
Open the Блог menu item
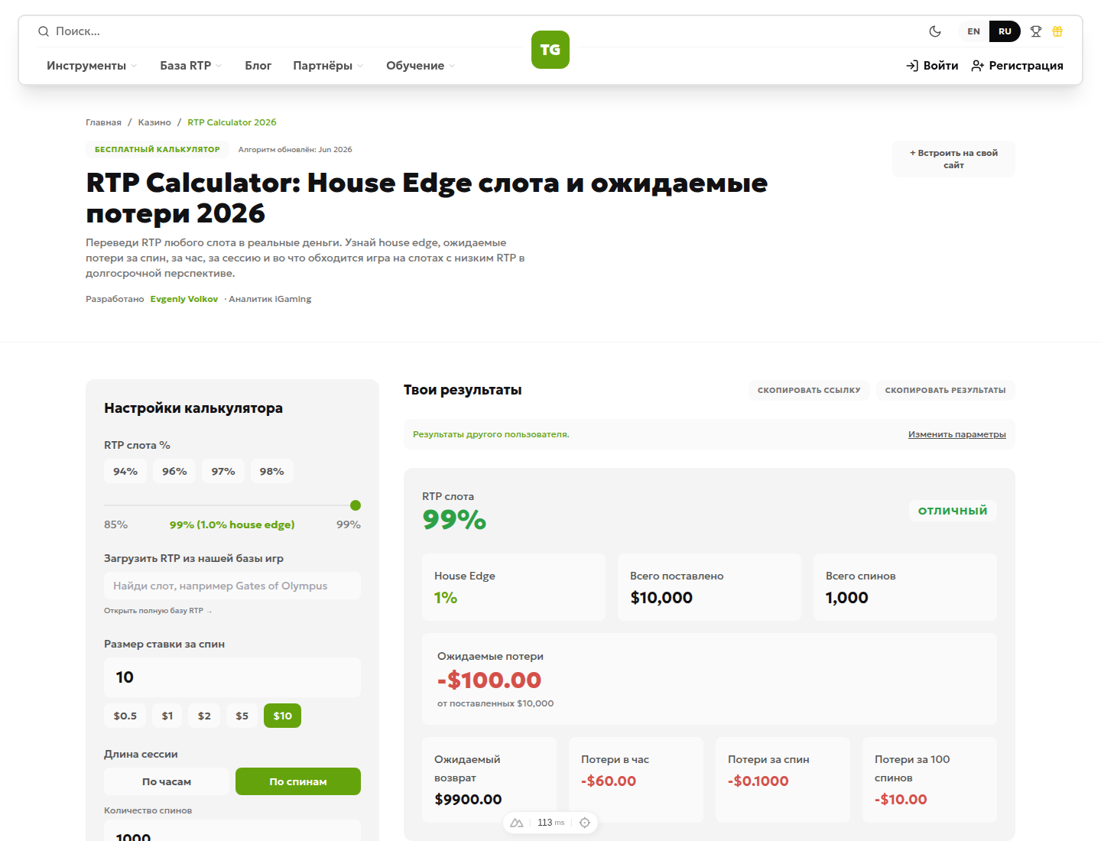tap(258, 66)
